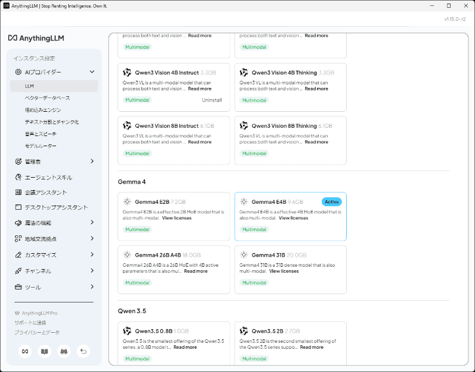Open the Discord icon in sidebar footer
This screenshot has width=475, height=372.
tap(64, 351)
